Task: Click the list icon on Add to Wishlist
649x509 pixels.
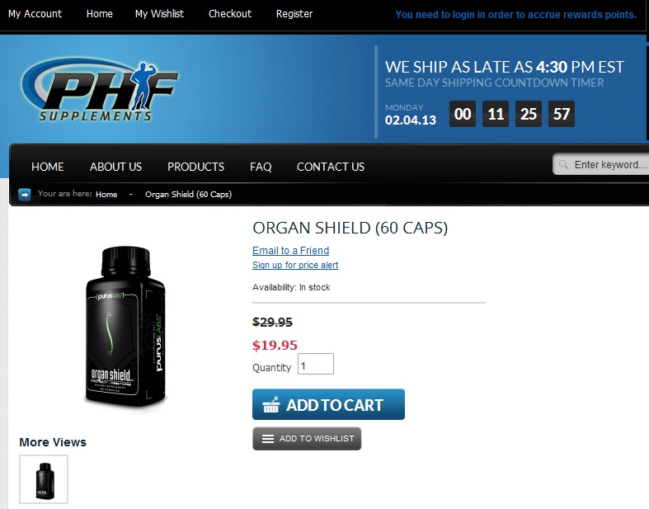Action: [x=268, y=439]
